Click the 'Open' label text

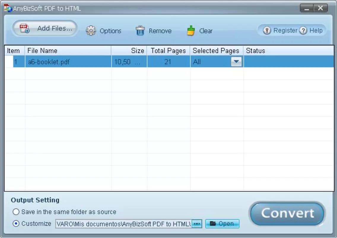tap(226, 223)
